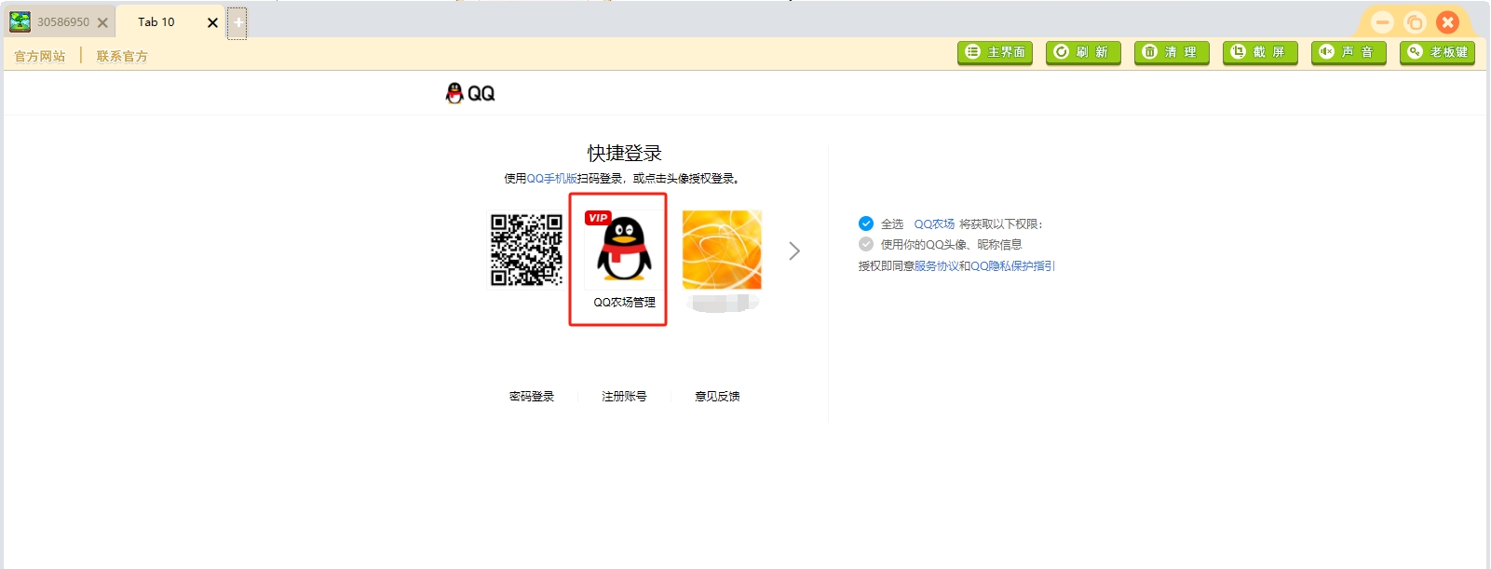This screenshot has height=569, width=1491.
Task: Open a new tab with plus button
Action: pos(237,22)
